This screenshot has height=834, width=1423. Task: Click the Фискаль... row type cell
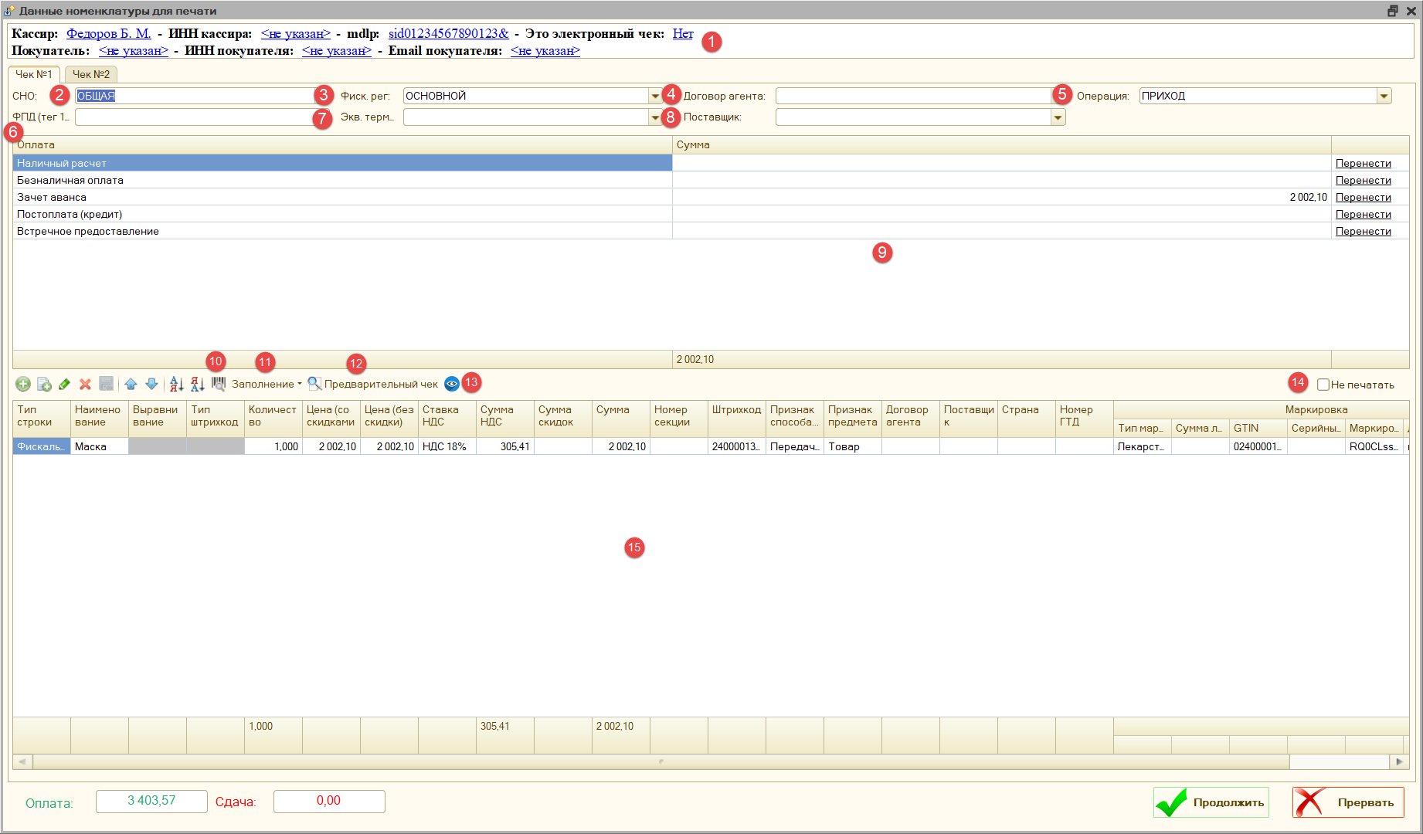pyautogui.click(x=42, y=446)
